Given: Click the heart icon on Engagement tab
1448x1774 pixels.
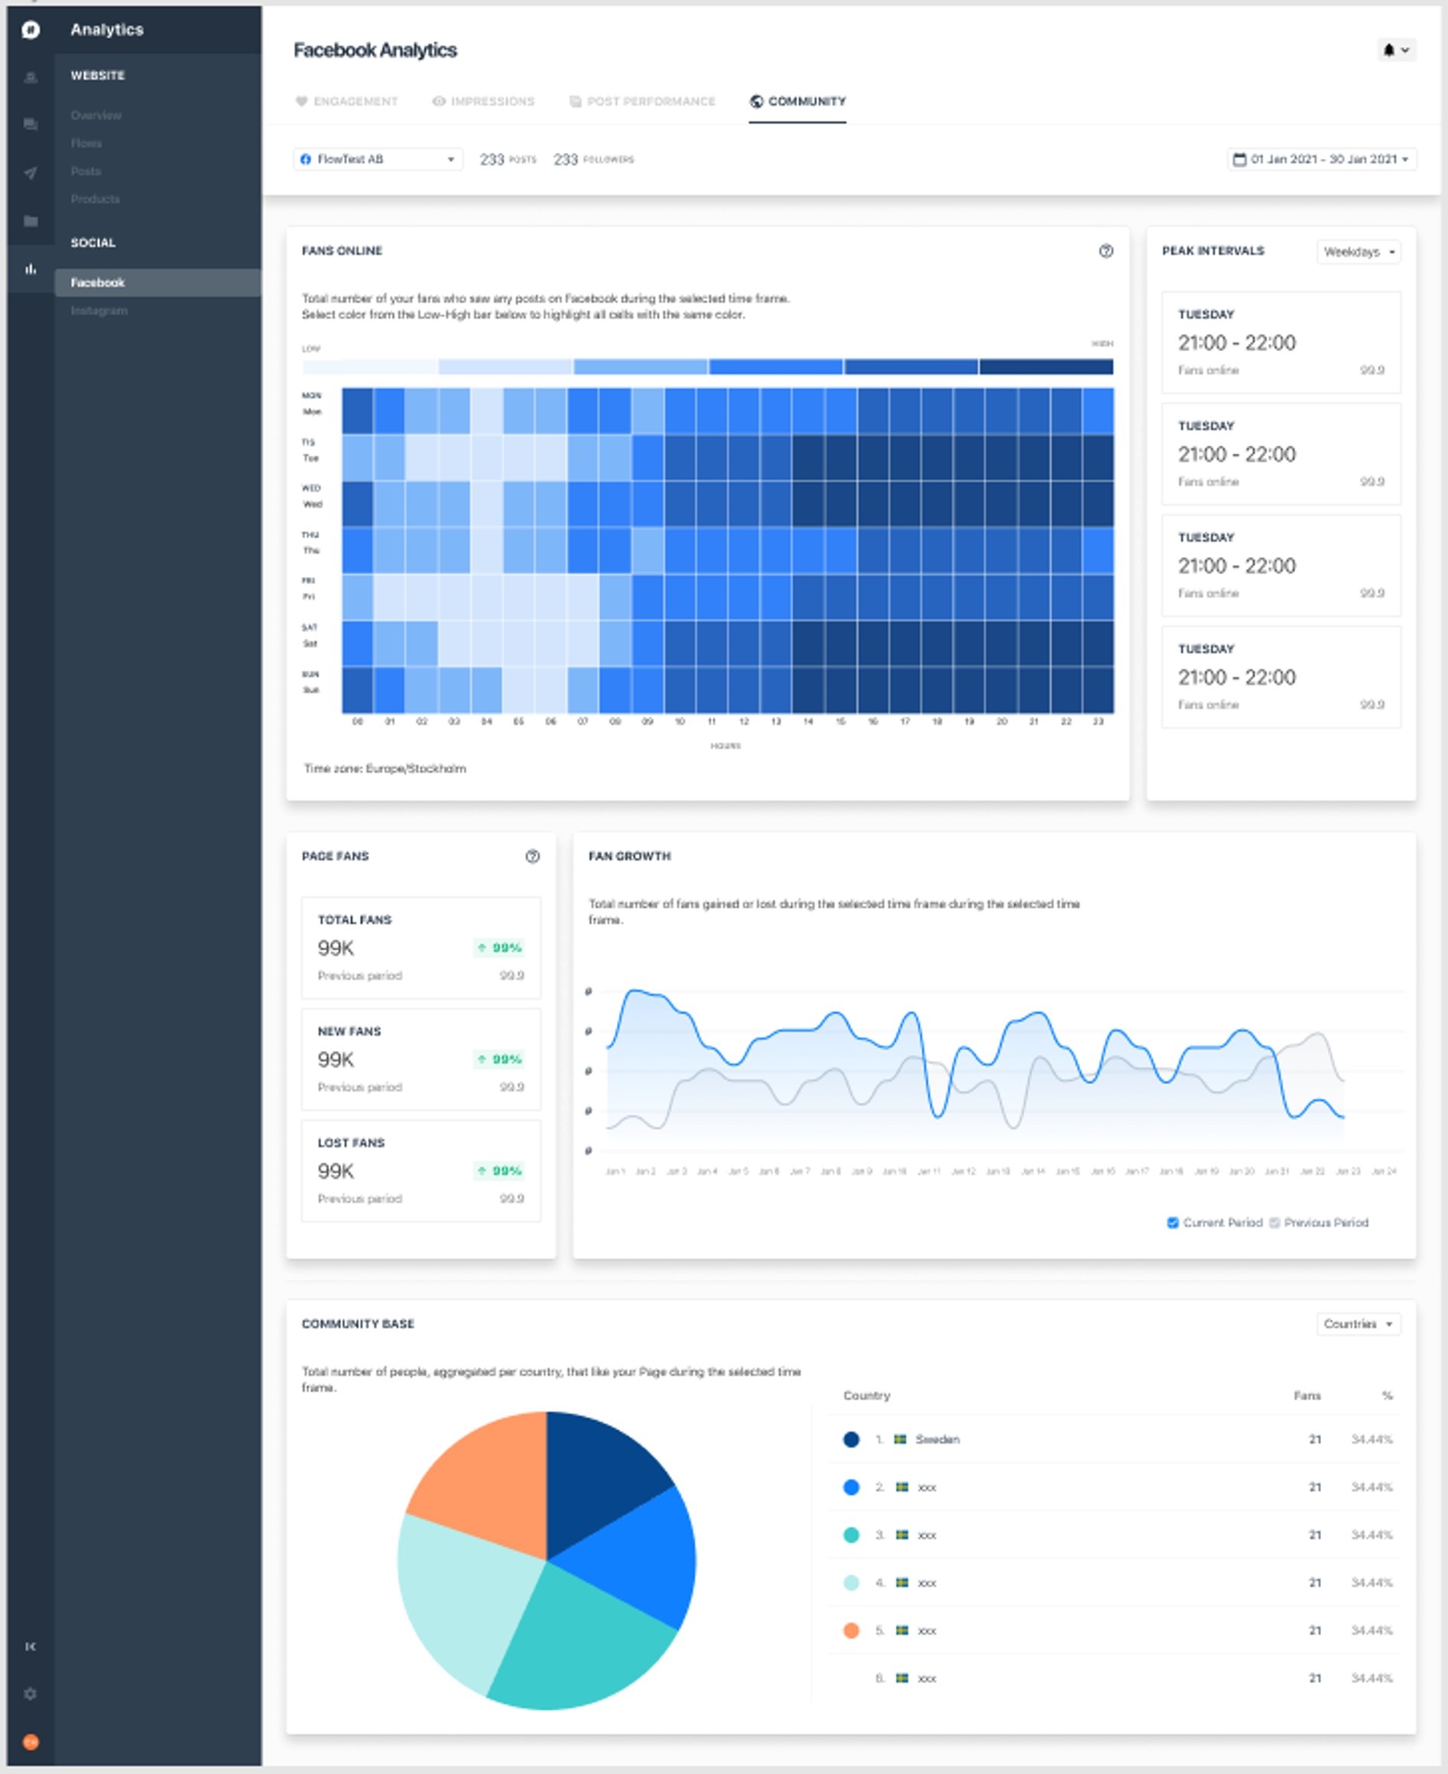Looking at the screenshot, I should pyautogui.click(x=302, y=101).
